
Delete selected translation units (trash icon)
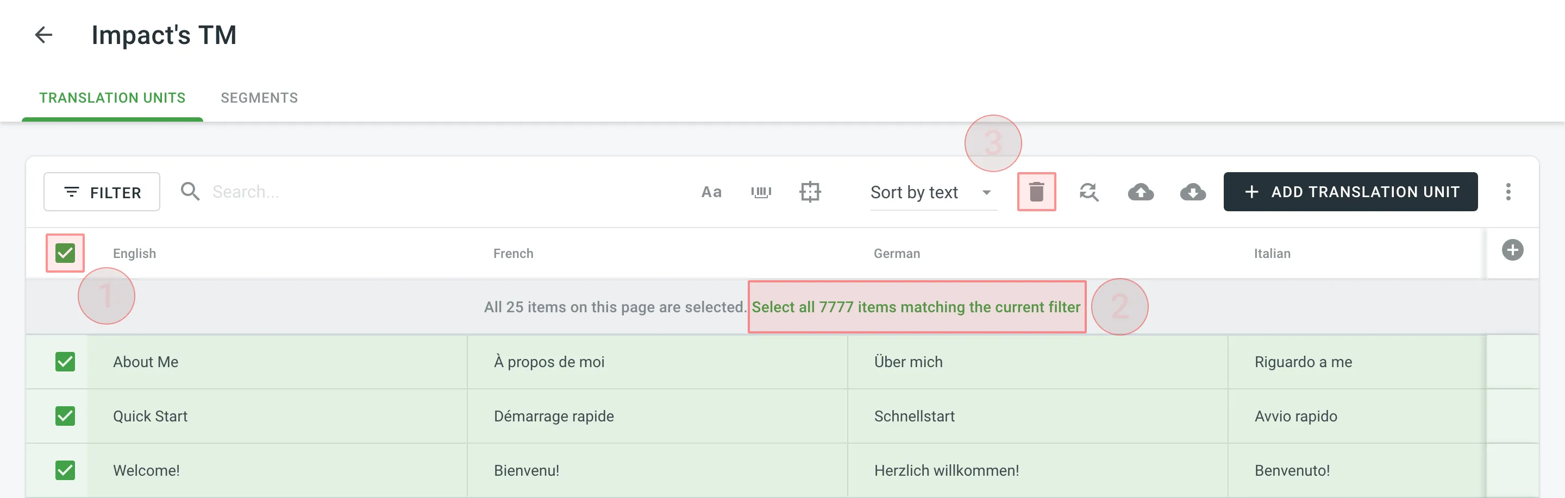coord(1036,192)
